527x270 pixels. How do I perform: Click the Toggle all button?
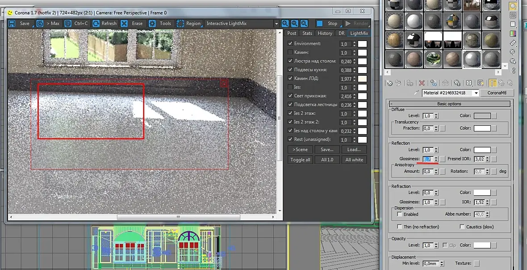(x=300, y=160)
